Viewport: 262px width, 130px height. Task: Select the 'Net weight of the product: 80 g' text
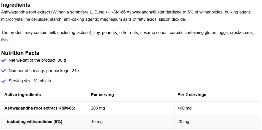point(37,60)
